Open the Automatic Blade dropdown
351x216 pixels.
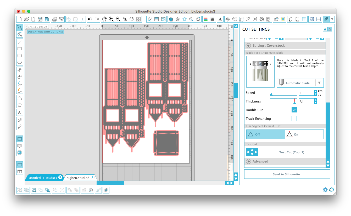(319, 83)
